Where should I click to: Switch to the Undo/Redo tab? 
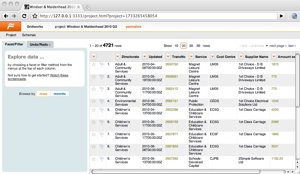[x=40, y=44]
